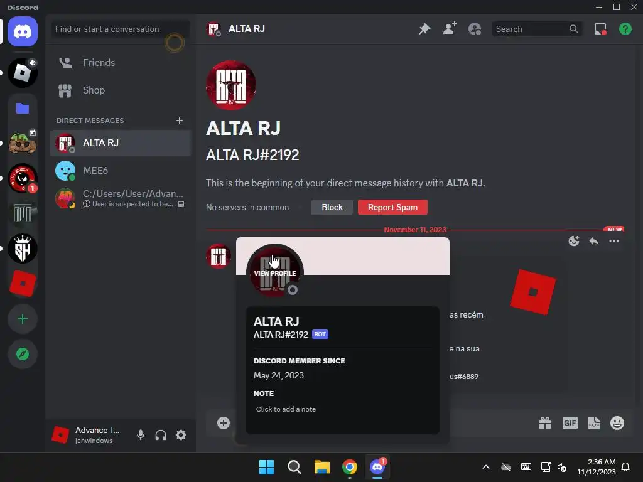Show hidden tray icons chevron

click(486, 467)
